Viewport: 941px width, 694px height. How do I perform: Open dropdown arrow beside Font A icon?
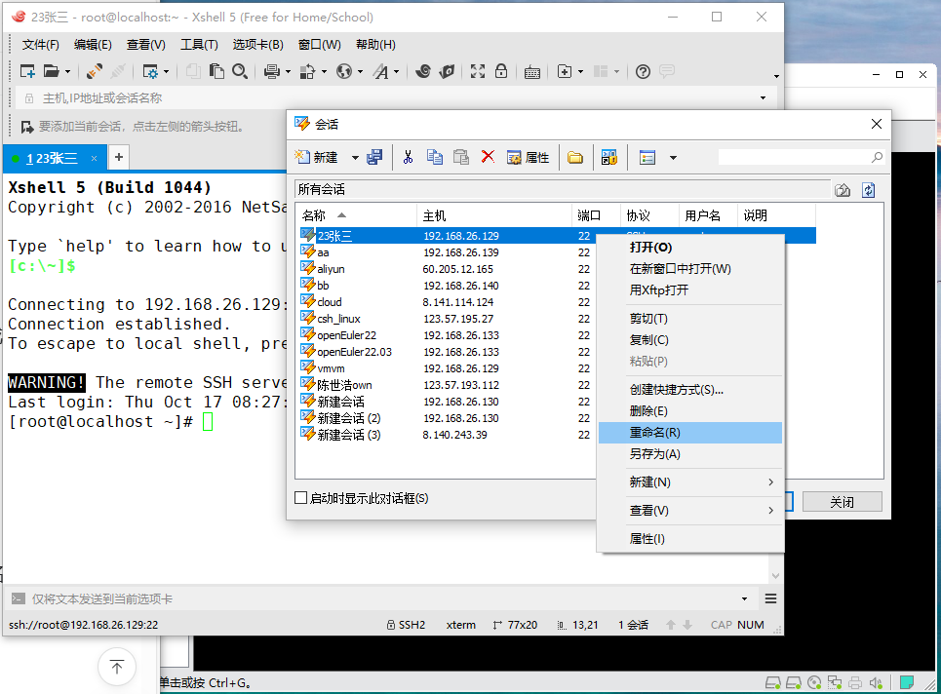pos(397,72)
